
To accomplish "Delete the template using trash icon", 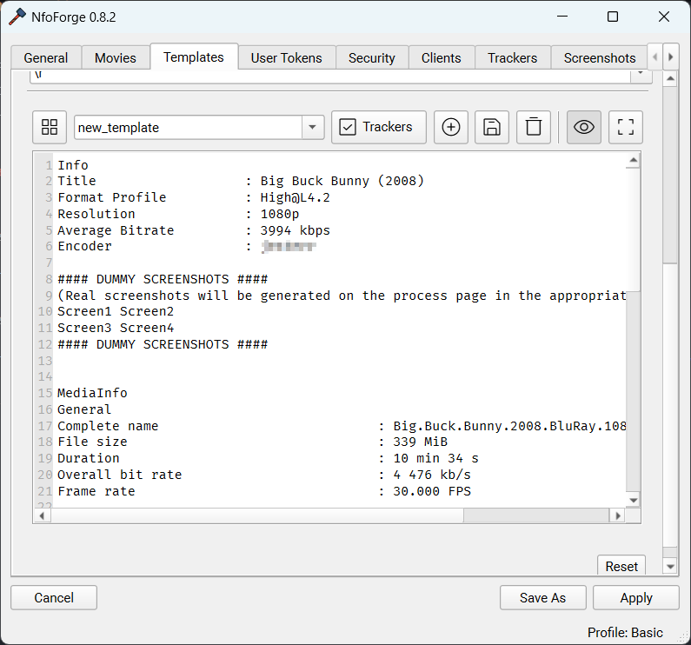I will (533, 127).
